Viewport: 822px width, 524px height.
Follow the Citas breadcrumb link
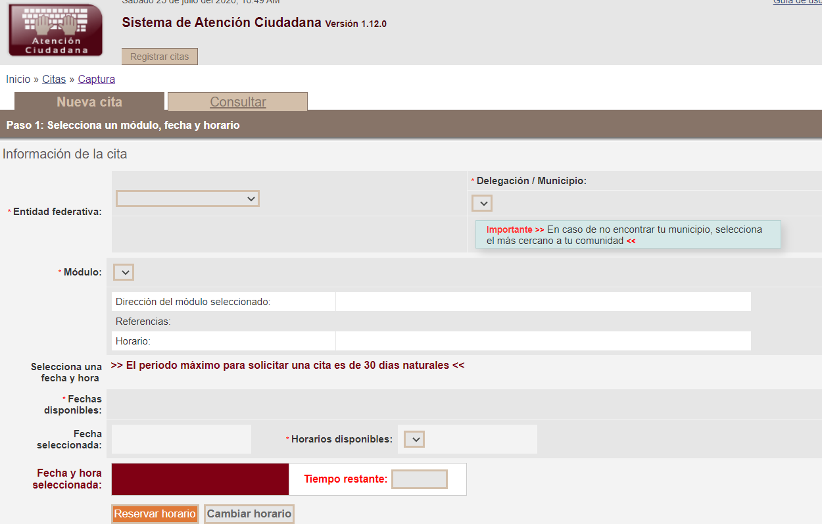click(54, 79)
